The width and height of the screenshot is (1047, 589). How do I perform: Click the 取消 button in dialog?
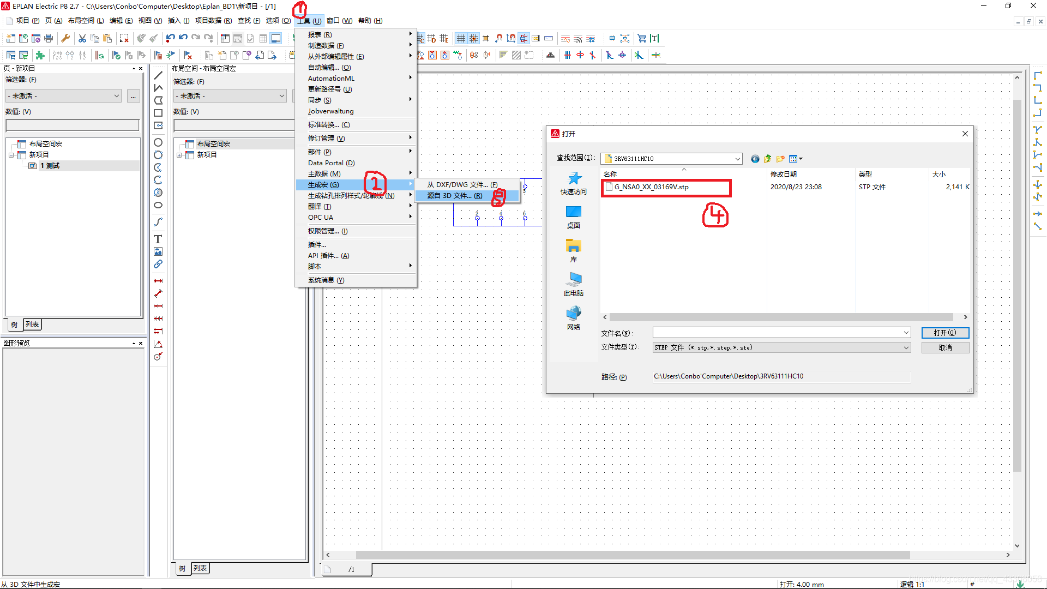944,347
